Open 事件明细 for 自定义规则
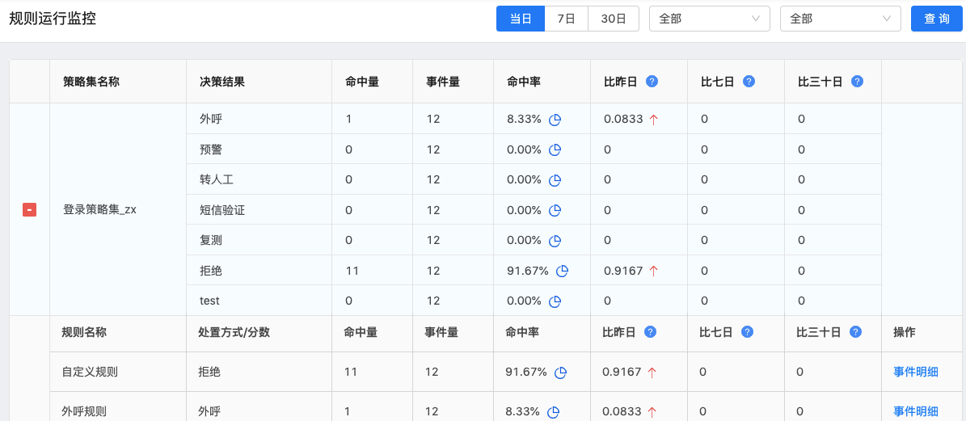The width and height of the screenshot is (966, 421). (915, 372)
